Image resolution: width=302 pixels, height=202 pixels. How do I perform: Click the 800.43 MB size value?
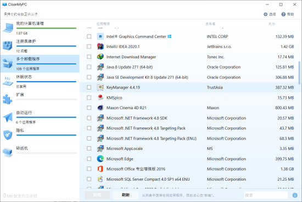284,108
